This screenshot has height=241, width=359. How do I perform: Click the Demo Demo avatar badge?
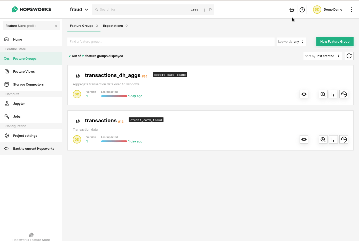pos(317,9)
